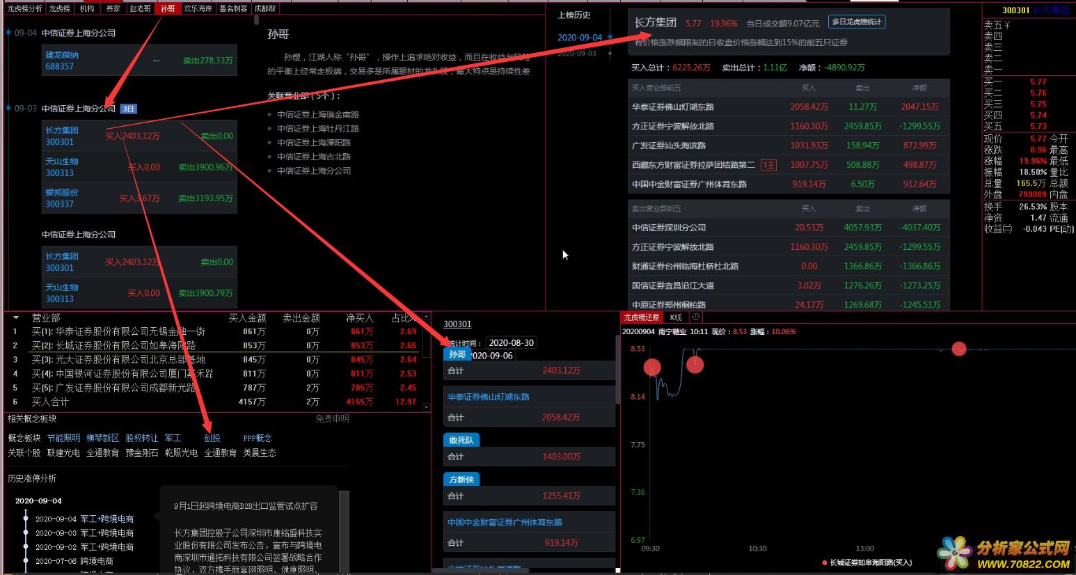Open stock 建龙微纳 688357
The image size is (1076, 575).
[x=62, y=61]
